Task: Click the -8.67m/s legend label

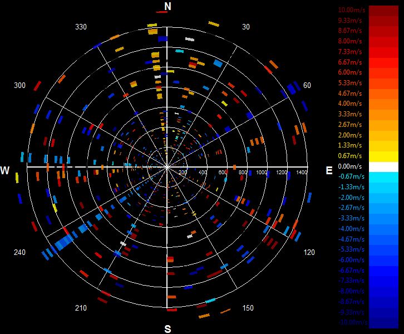Action: pyautogui.click(x=351, y=302)
